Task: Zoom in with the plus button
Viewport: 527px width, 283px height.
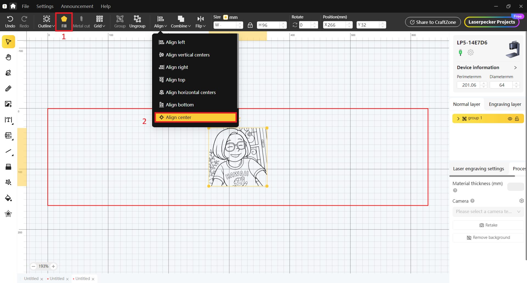Action: click(x=54, y=266)
